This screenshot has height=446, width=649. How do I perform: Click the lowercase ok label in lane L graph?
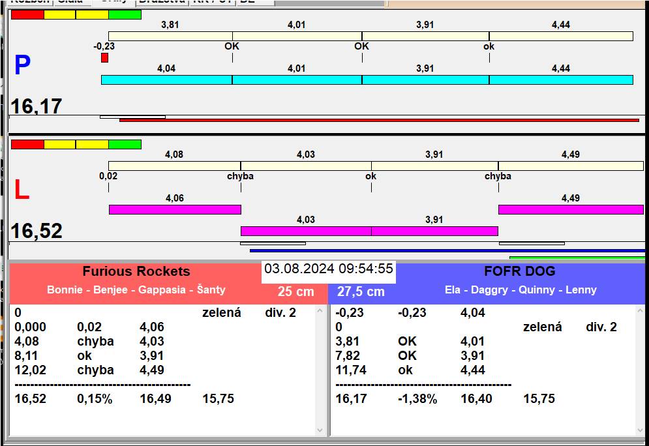(371, 176)
